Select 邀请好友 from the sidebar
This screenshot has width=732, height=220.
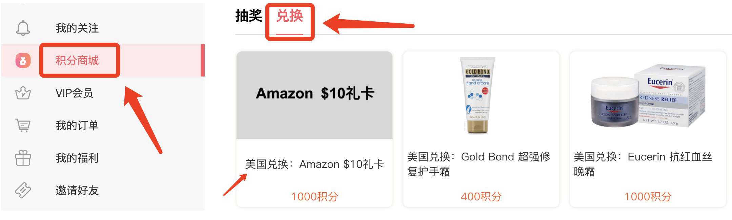103,190
